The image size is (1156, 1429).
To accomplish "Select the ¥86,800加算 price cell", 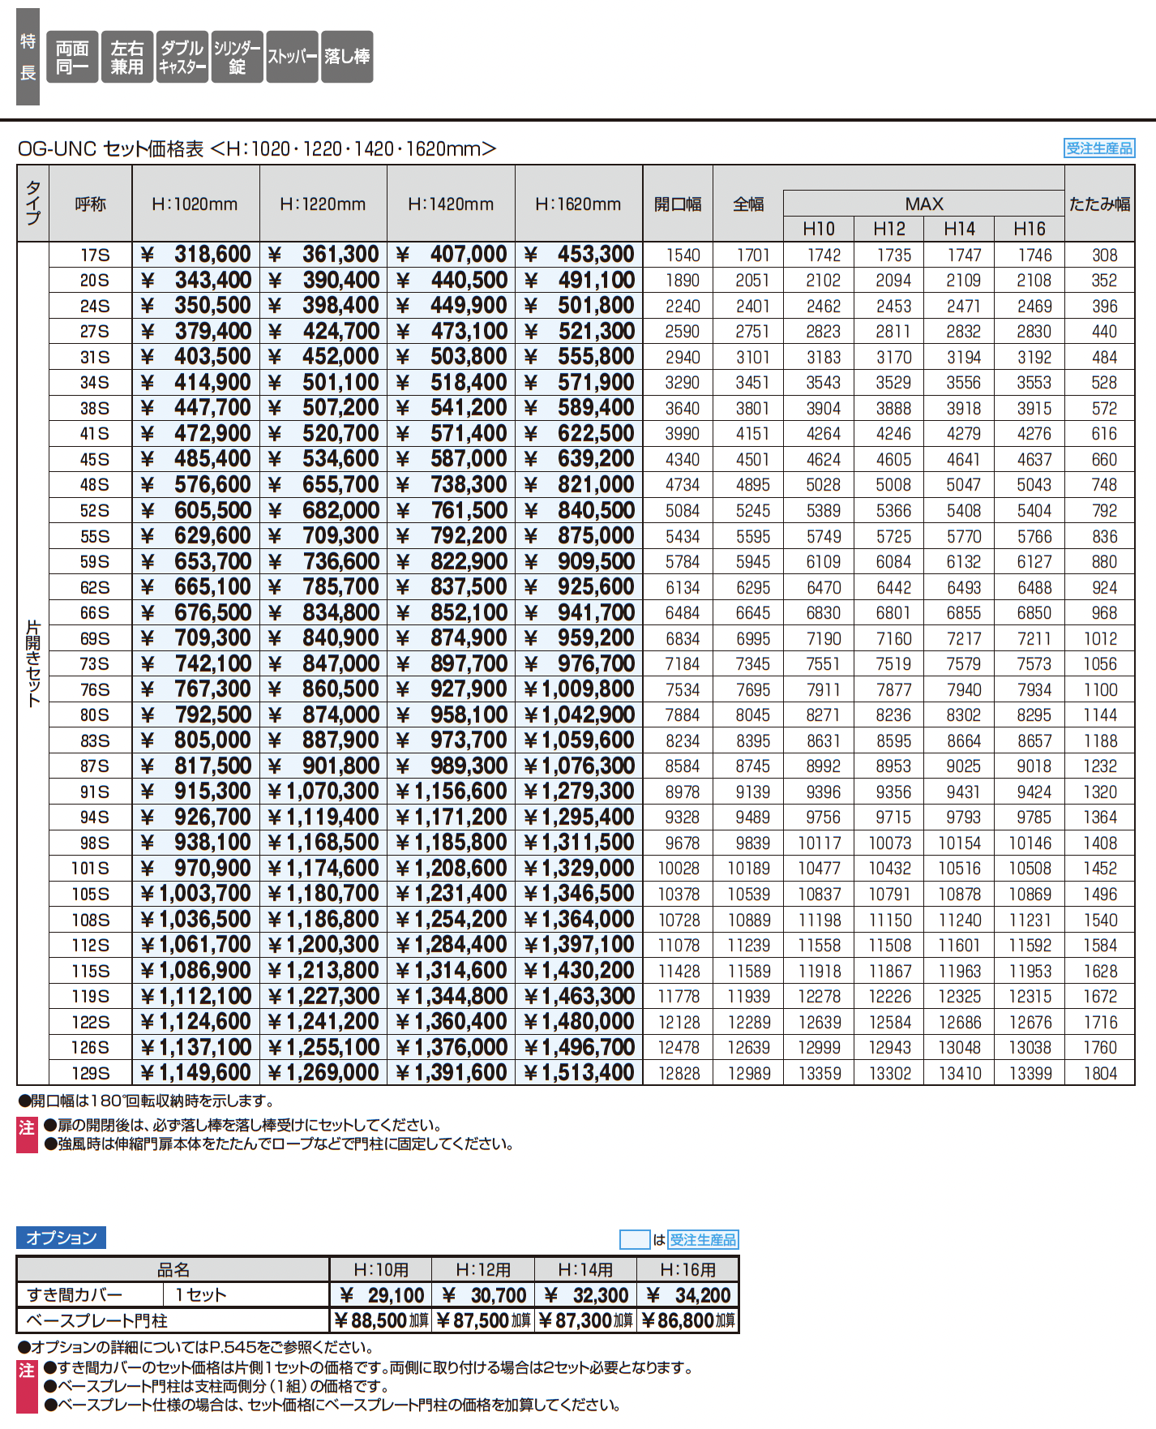I will [x=687, y=1321].
